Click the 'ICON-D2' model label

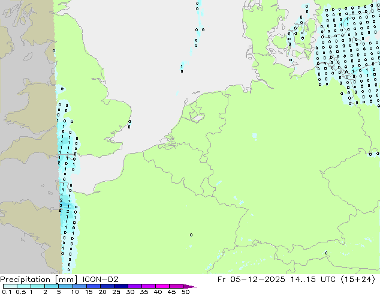100,280
